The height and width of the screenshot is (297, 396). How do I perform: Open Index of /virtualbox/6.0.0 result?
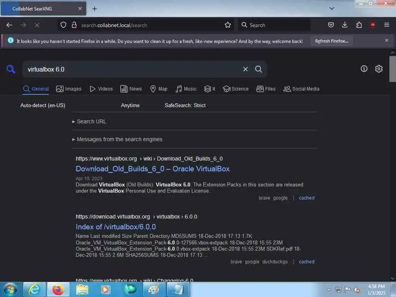tap(116, 227)
